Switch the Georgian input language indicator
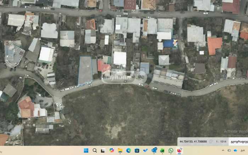Screen dimensions: 248x155 [x=243, y=151]
